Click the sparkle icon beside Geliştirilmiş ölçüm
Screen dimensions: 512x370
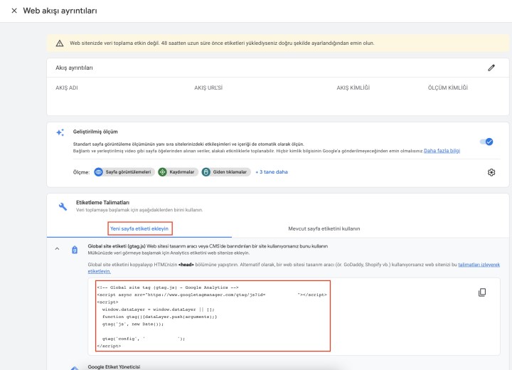(x=60, y=132)
